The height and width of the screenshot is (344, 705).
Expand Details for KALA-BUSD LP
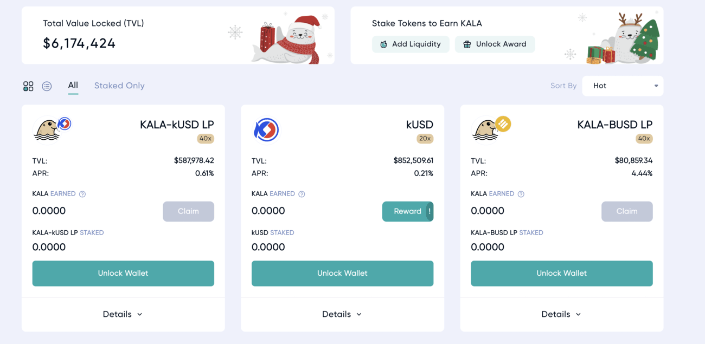point(561,314)
